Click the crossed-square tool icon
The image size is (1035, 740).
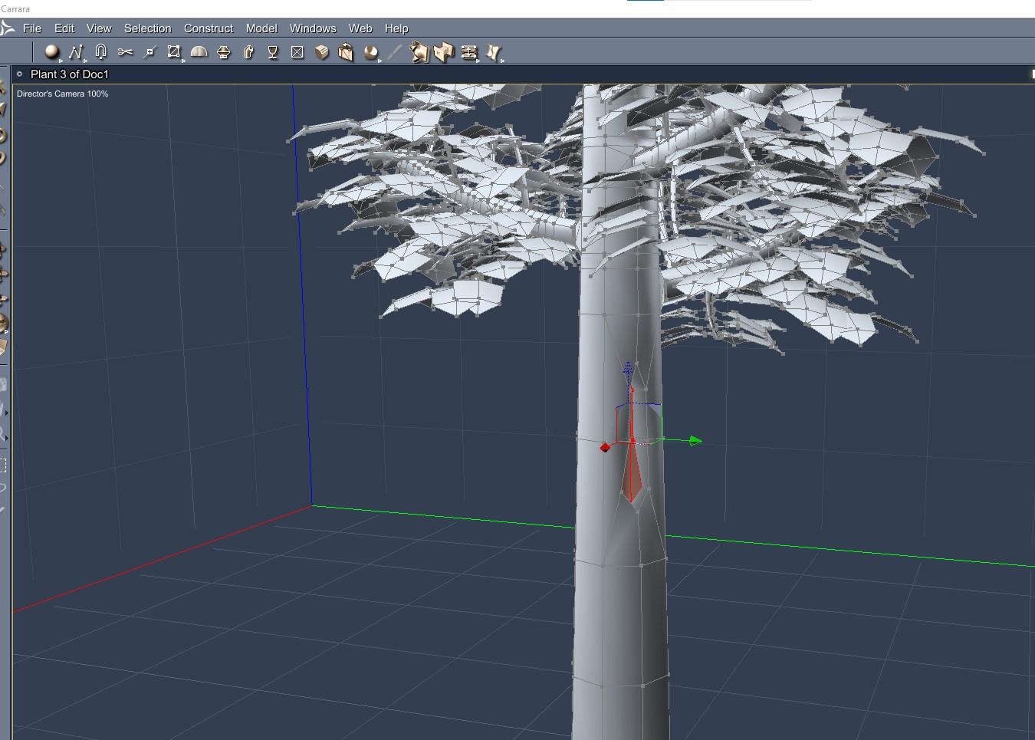(297, 52)
